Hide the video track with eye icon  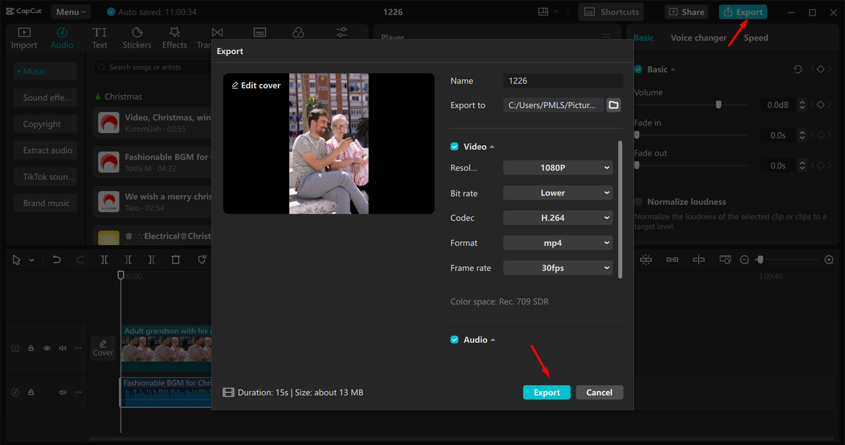point(47,348)
